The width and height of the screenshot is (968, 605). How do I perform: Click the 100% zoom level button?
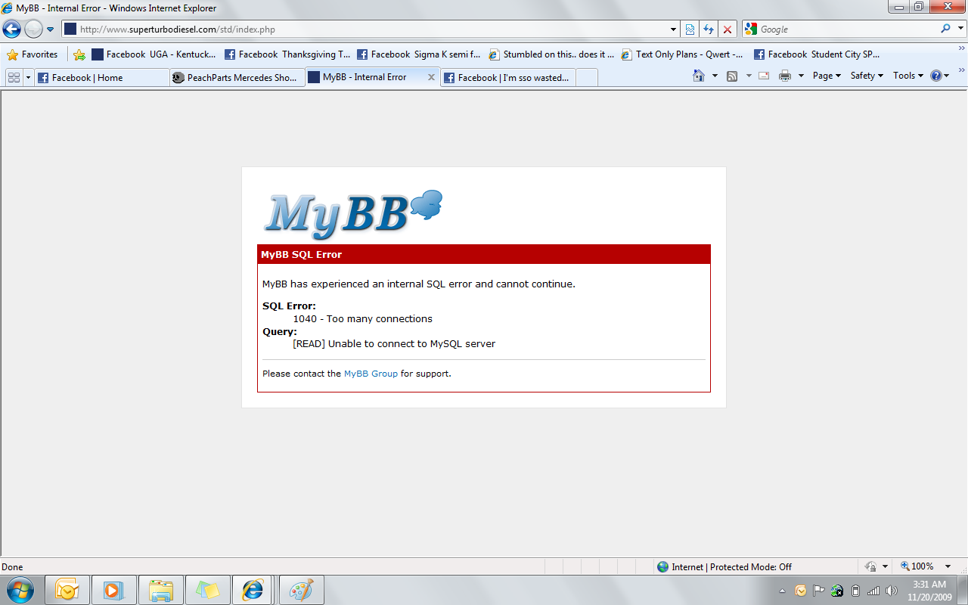917,566
